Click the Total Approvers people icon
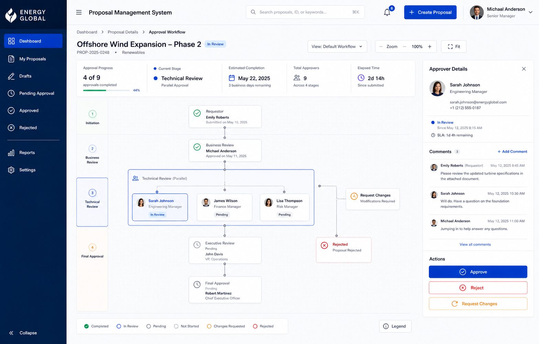This screenshot has width=539, height=344. (x=297, y=78)
